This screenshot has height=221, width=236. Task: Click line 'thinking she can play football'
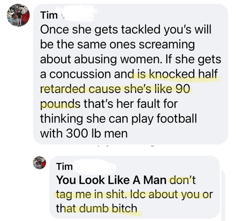tap(118, 119)
